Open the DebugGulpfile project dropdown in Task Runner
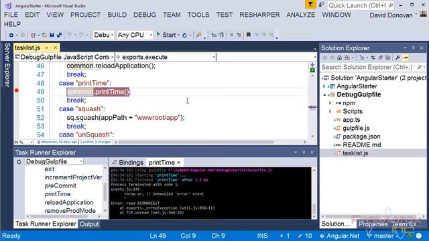 [54, 161]
